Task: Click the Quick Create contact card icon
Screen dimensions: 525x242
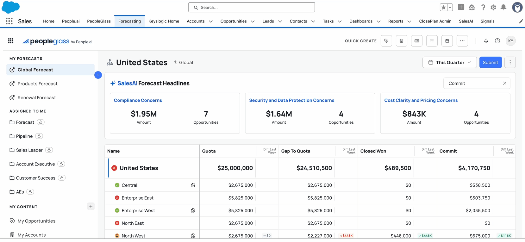Action: pyautogui.click(x=417, y=41)
